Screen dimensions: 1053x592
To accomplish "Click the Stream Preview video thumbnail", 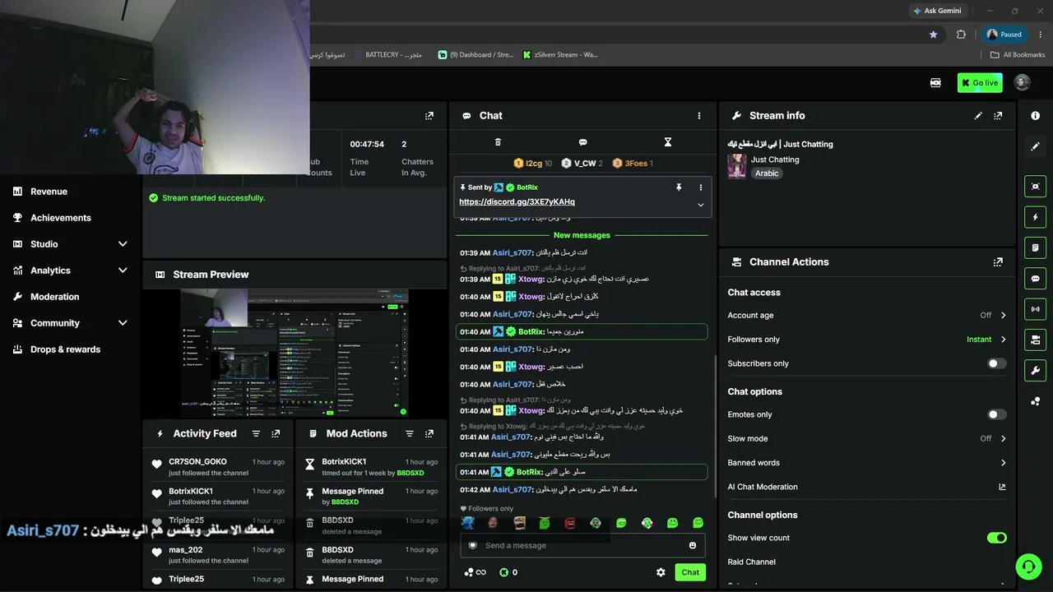I will 295,353.
